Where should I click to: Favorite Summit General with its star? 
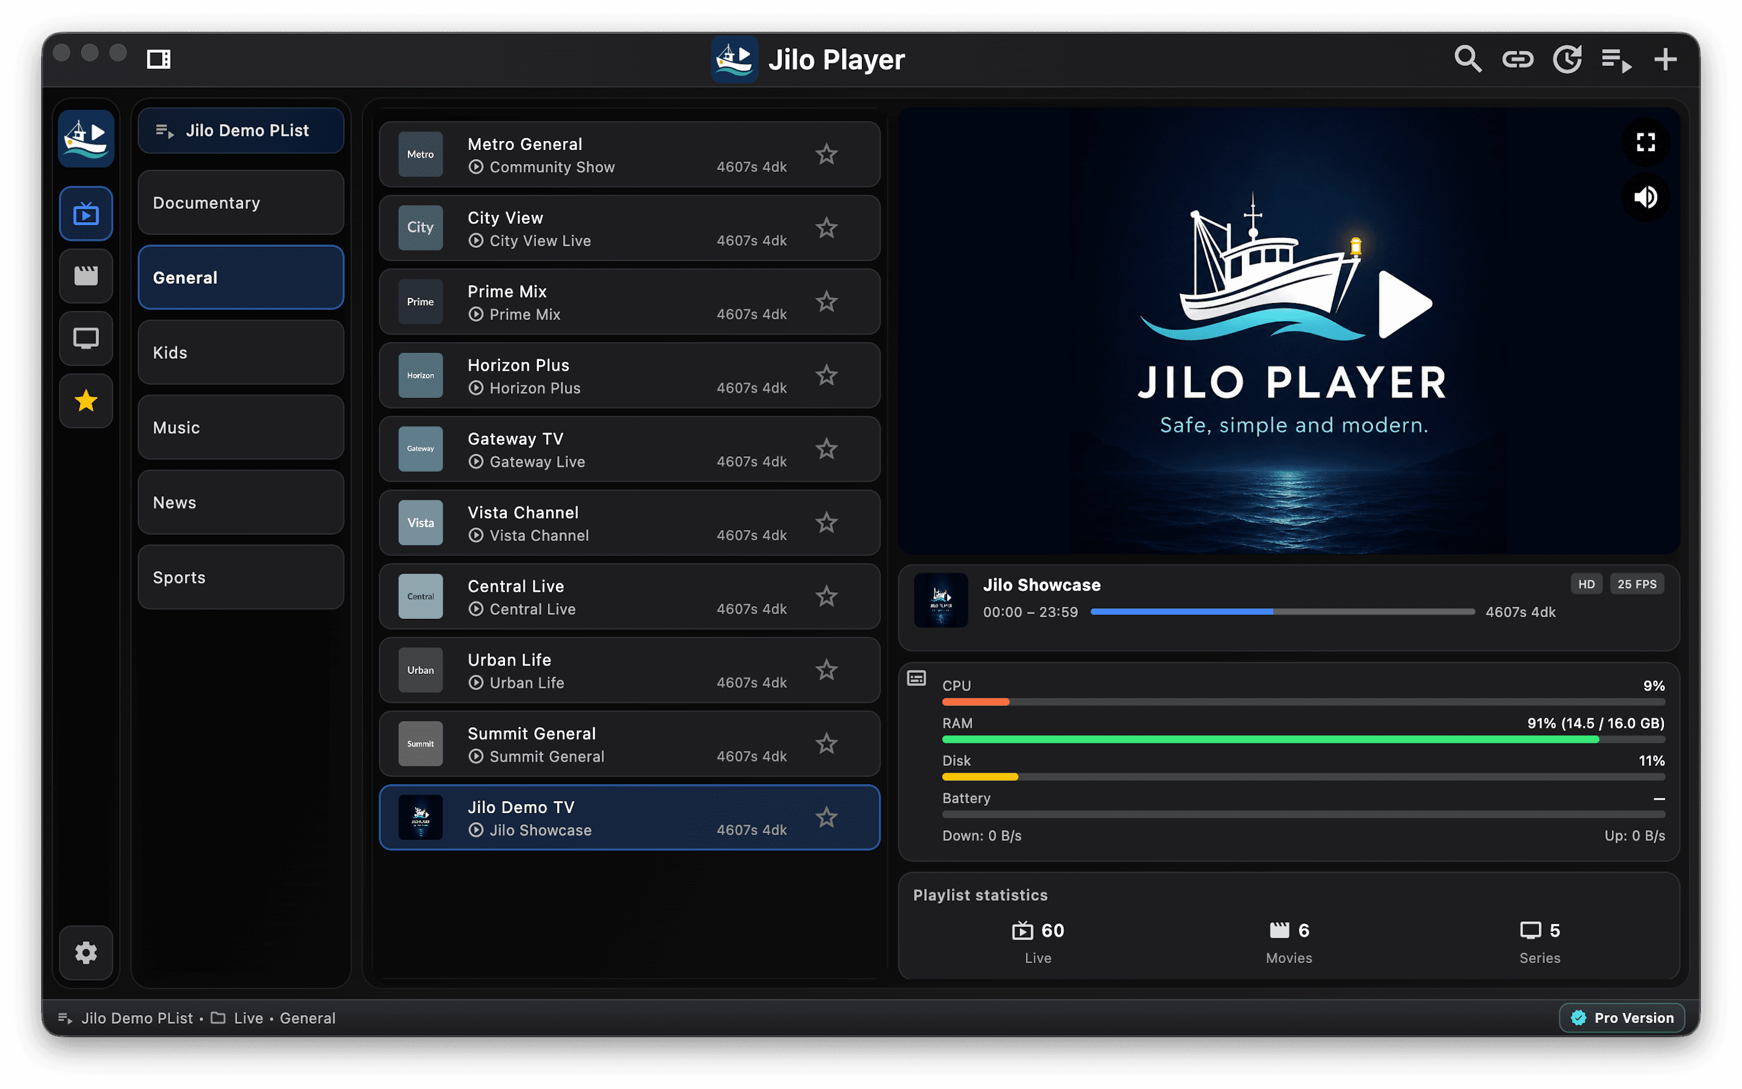826,744
